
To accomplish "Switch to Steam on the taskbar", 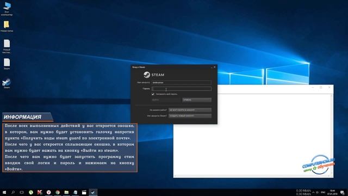I will click(x=93, y=192).
